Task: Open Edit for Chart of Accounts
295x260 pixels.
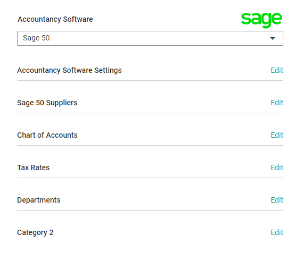Action: [277, 135]
